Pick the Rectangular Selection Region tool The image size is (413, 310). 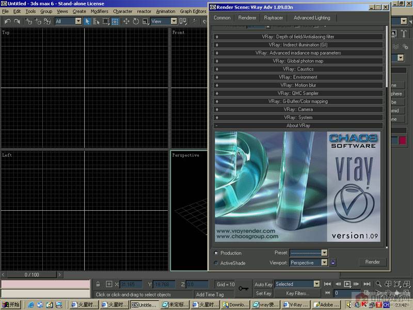pos(106,21)
